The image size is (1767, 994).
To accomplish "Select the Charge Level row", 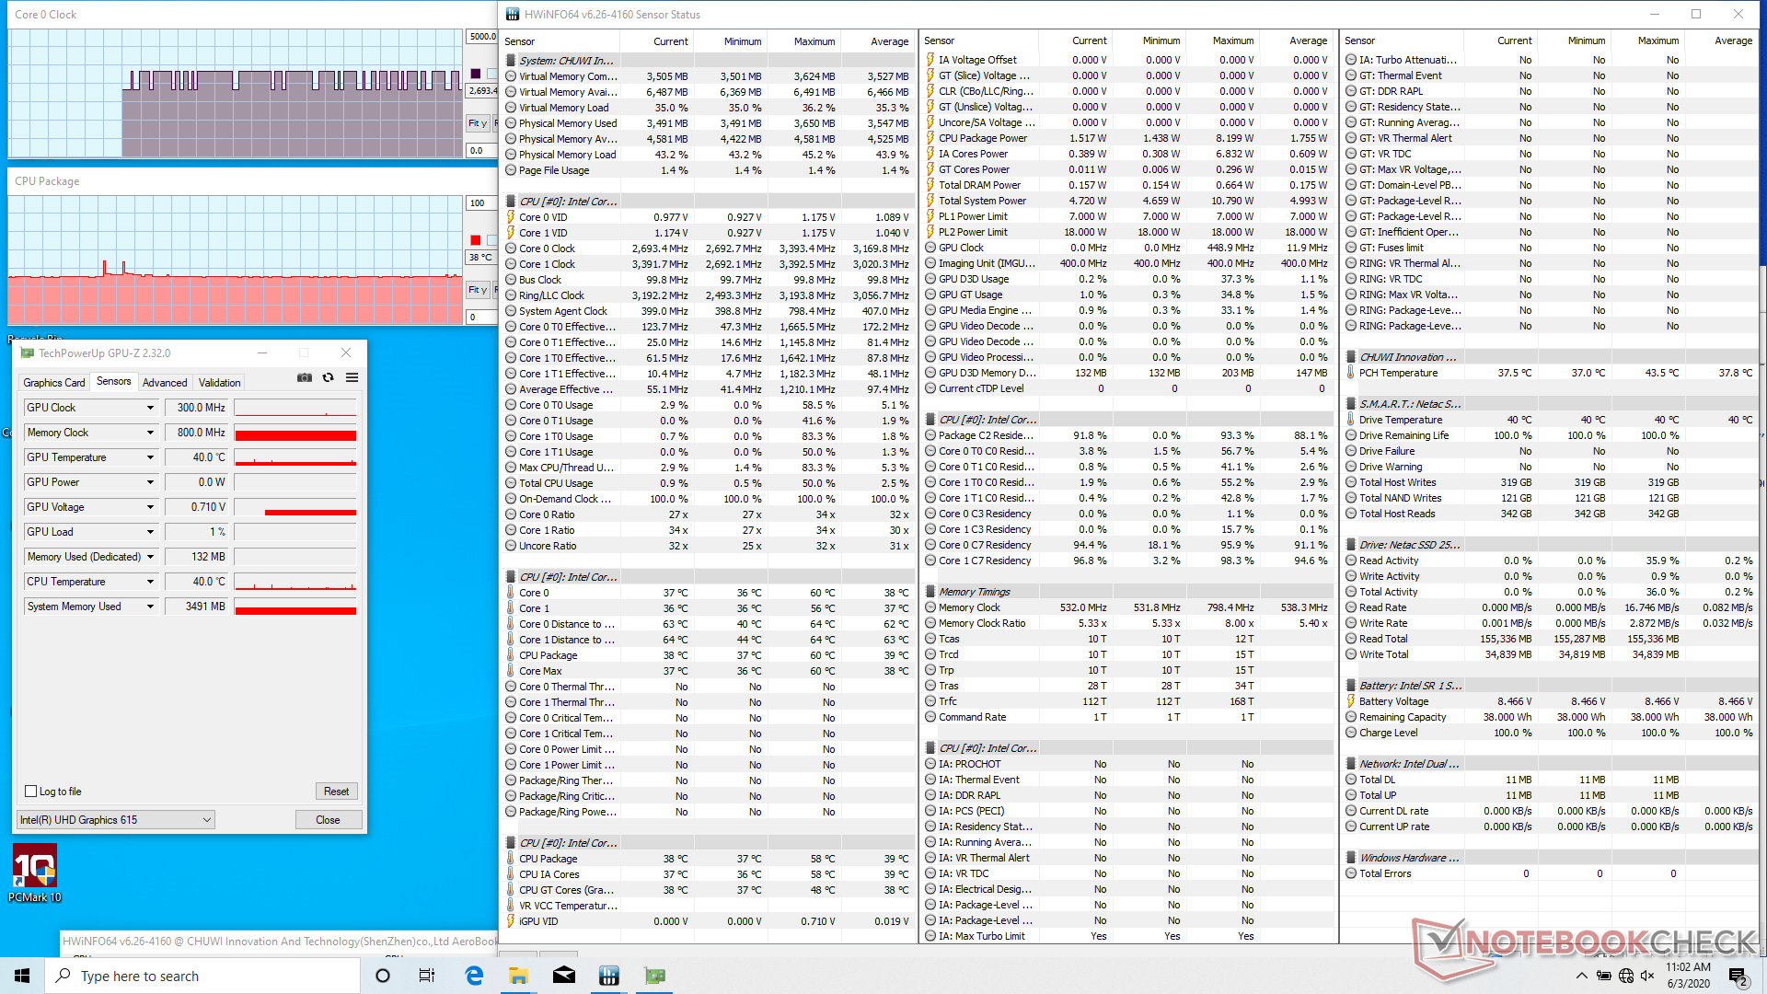I will pyautogui.click(x=1549, y=733).
